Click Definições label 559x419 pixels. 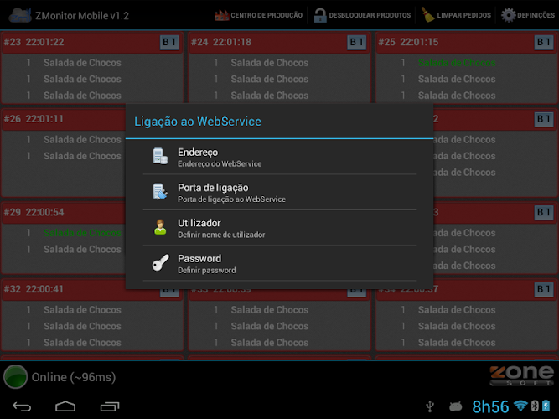pos(536,15)
